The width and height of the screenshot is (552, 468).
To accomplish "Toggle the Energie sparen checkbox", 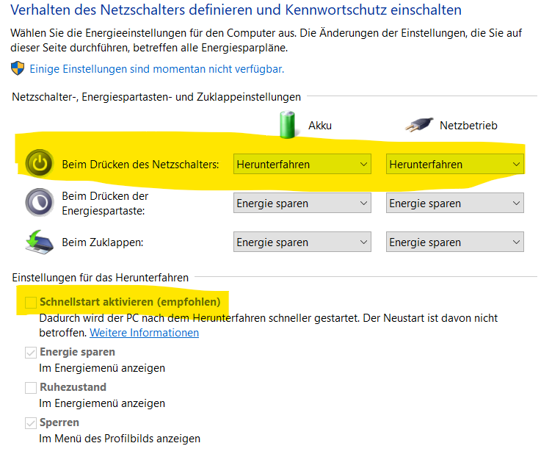I will (x=31, y=353).
